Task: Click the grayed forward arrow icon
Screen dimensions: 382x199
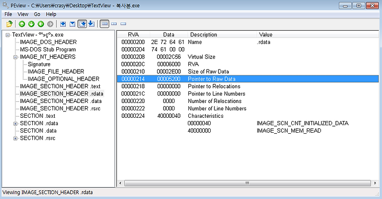Action: coord(50,24)
